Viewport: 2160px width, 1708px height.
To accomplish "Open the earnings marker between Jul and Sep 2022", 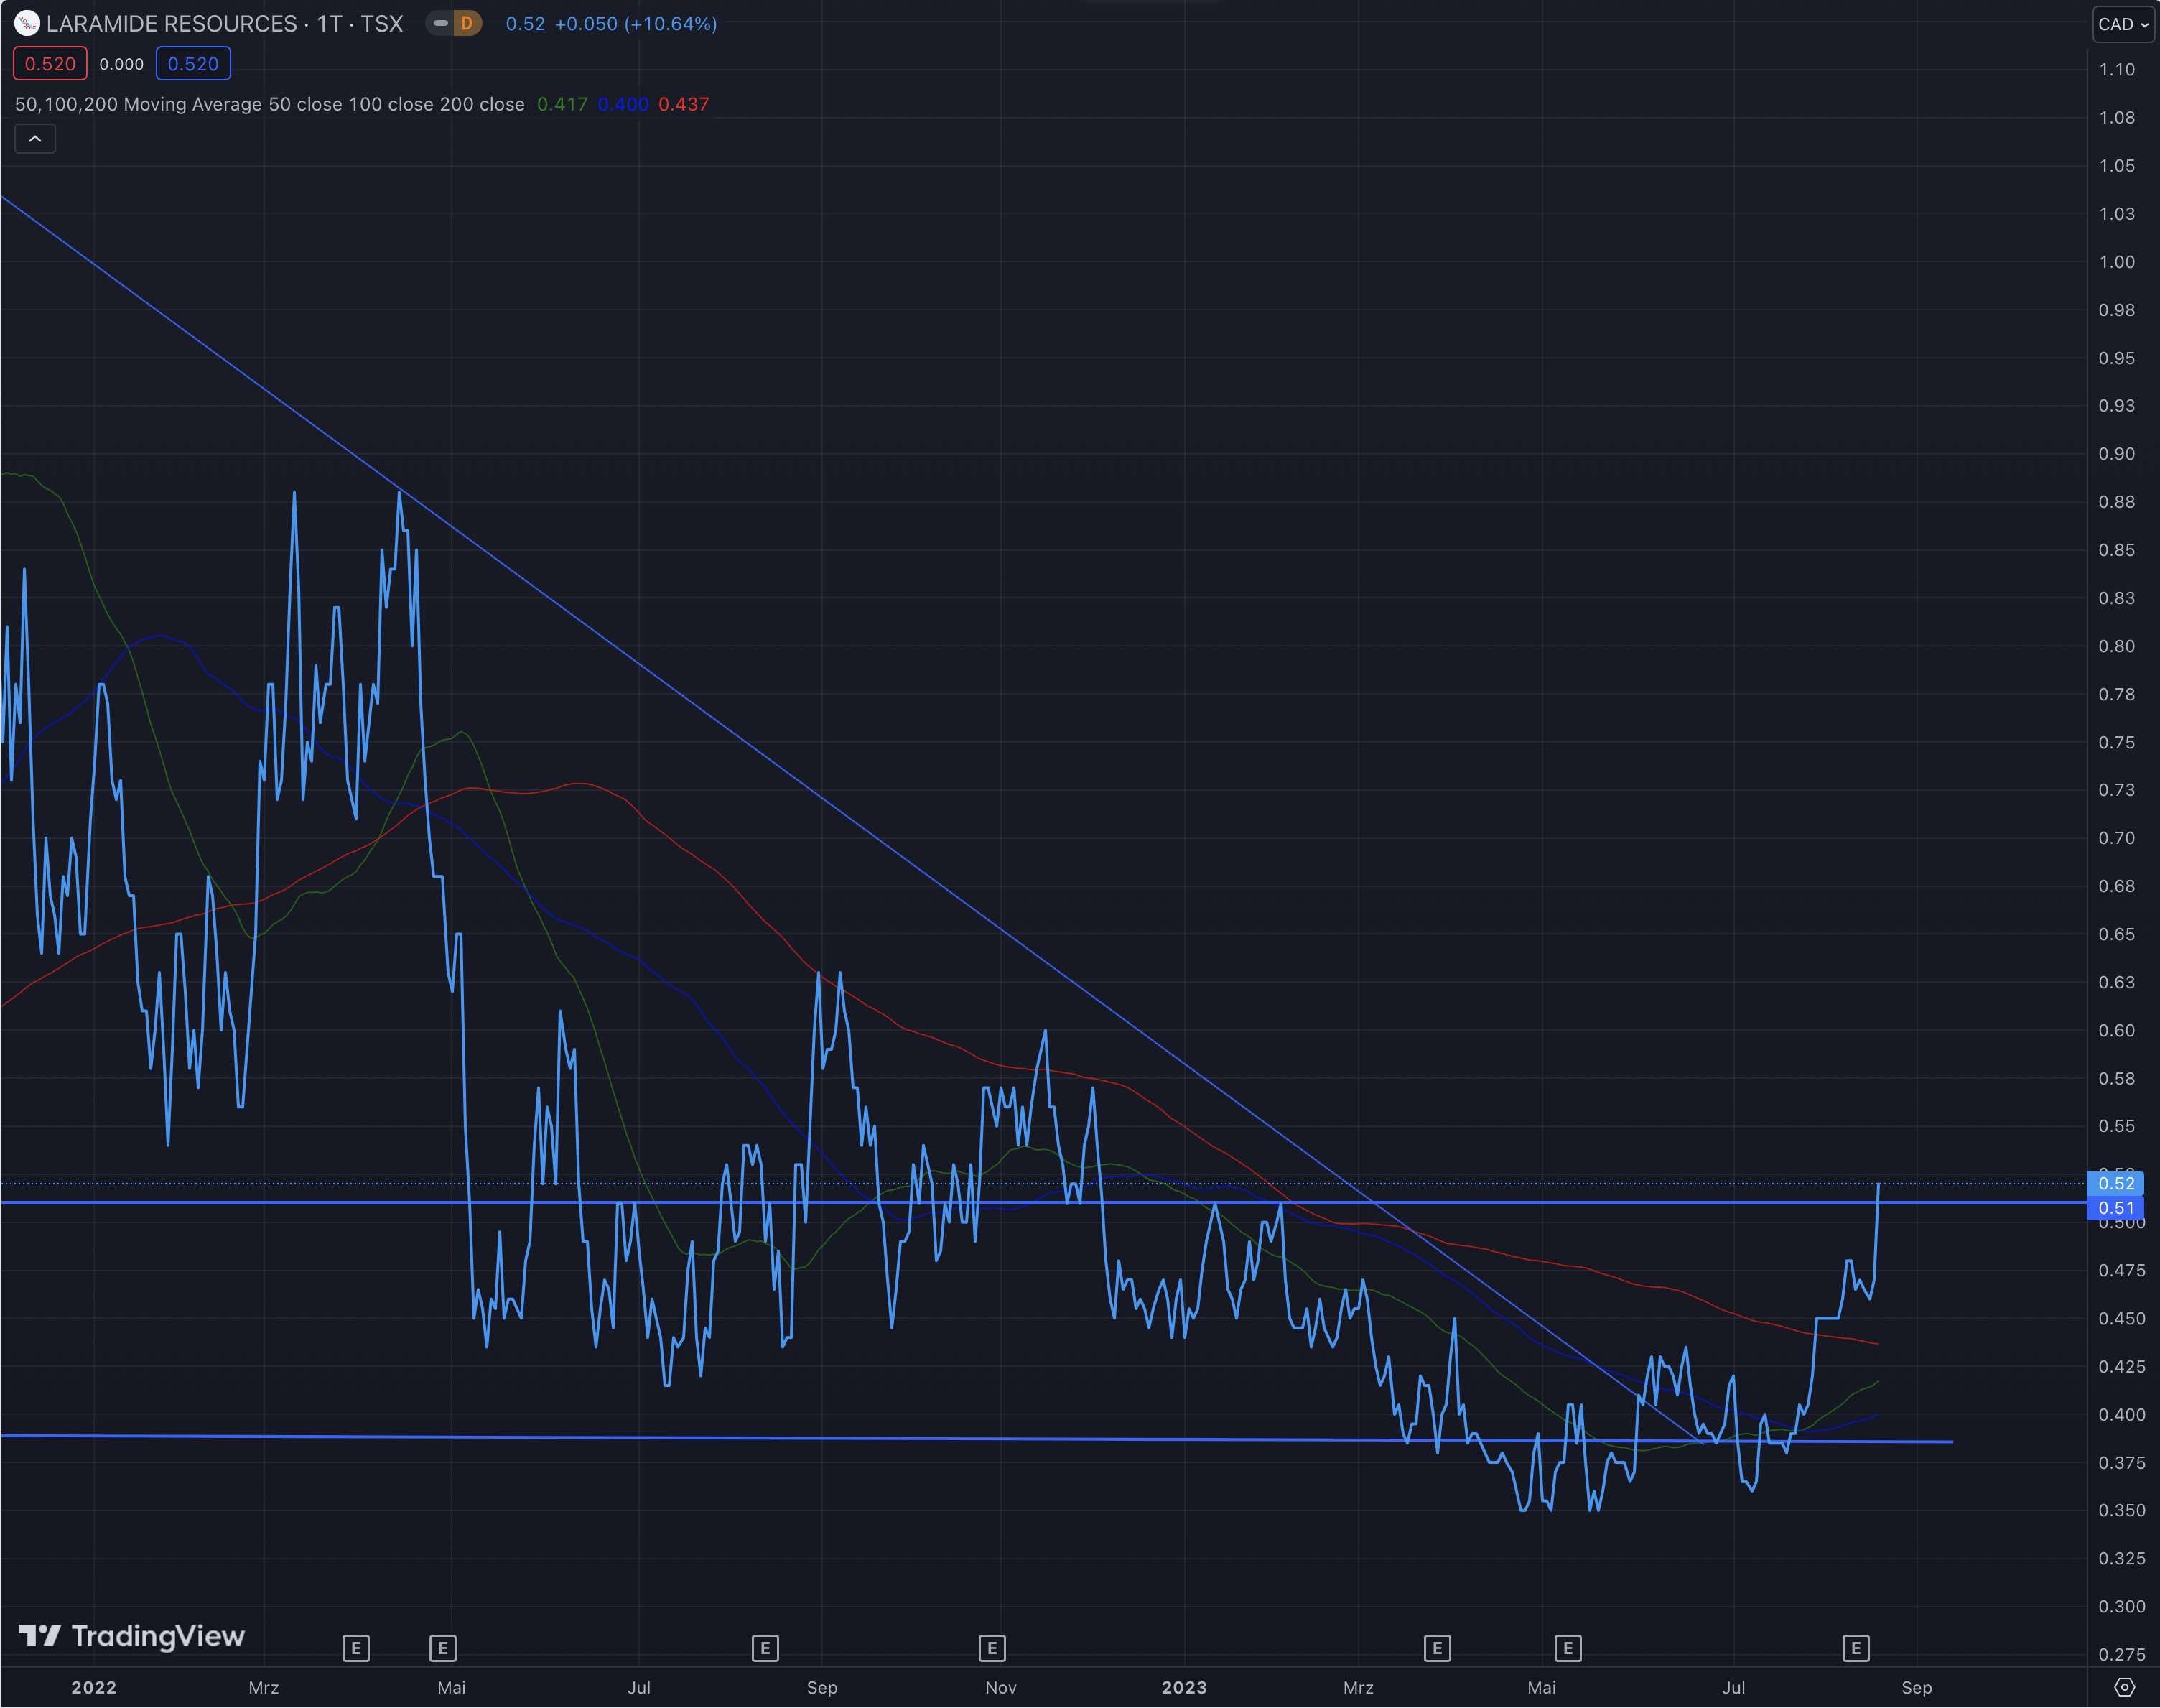I will point(765,1648).
